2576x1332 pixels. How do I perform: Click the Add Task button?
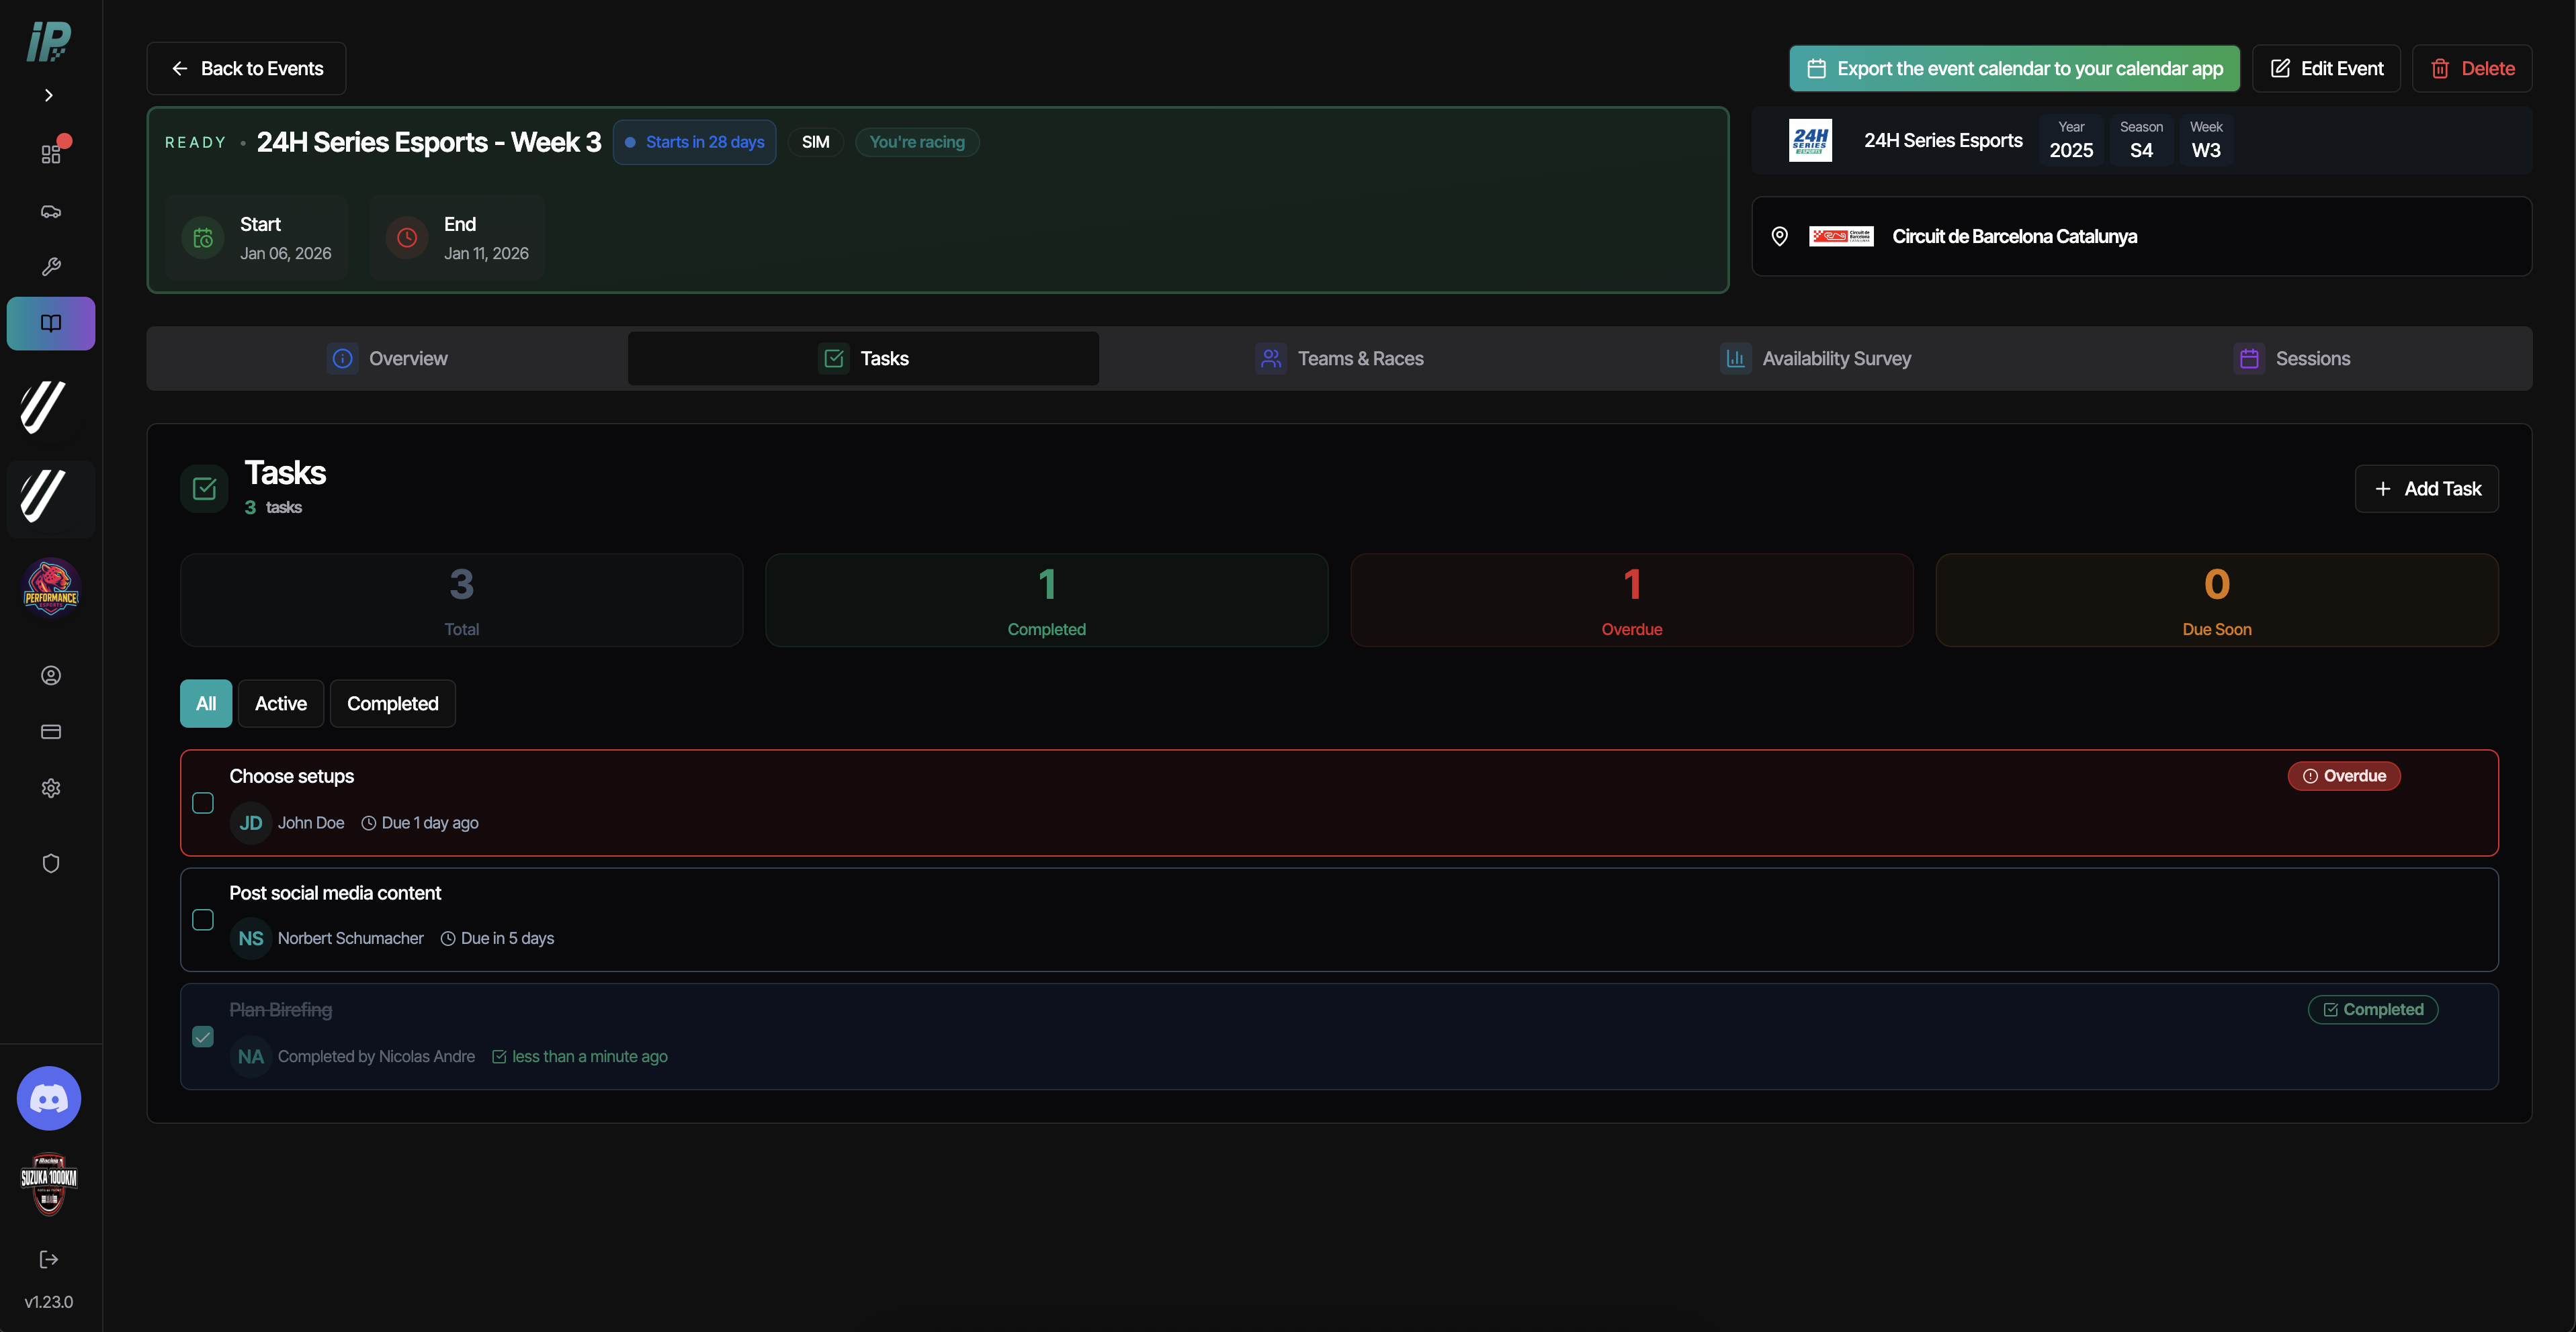[x=2427, y=489]
